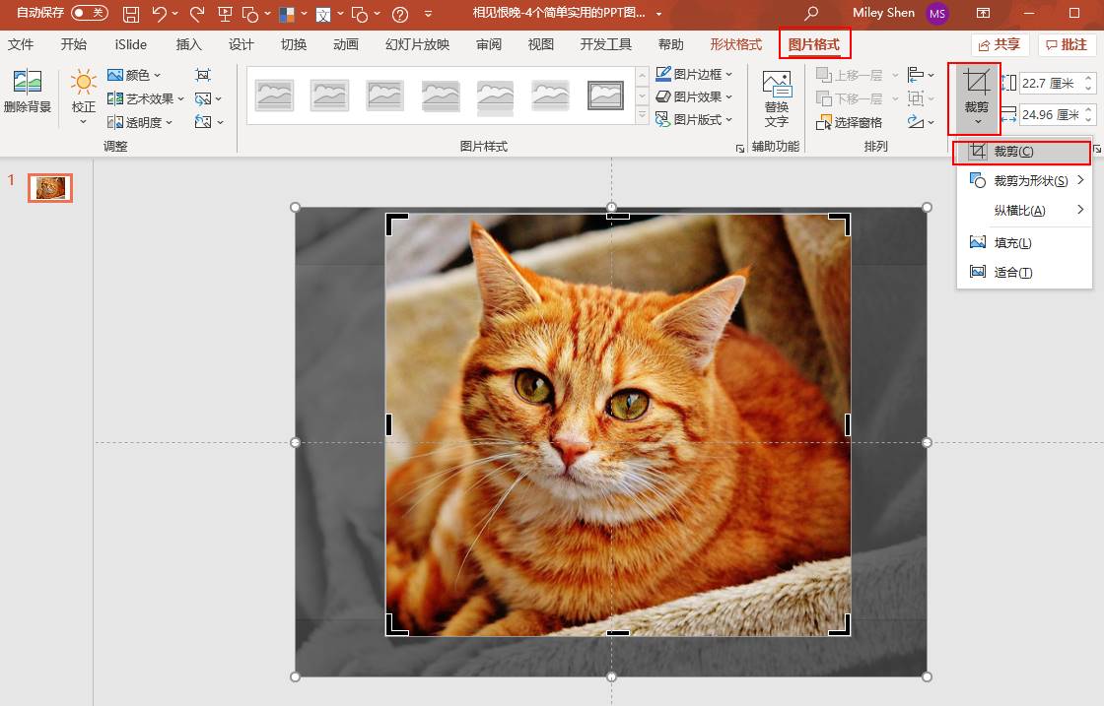Click the save icon in title bar
The image size is (1104, 706).
[131, 14]
